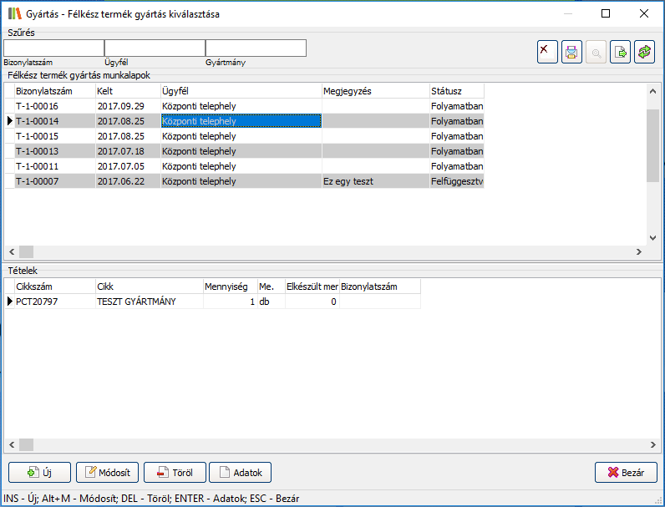The image size is (665, 507).
Task: Click the export document icon
Action: 620,52
